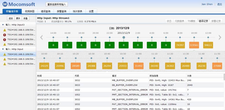Open the 报警查询 tab
The width and height of the screenshot is (225, 110).
coord(62,11)
